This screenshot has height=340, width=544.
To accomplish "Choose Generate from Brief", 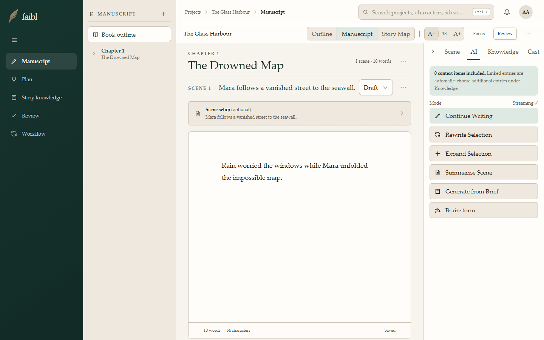I will click(x=484, y=191).
